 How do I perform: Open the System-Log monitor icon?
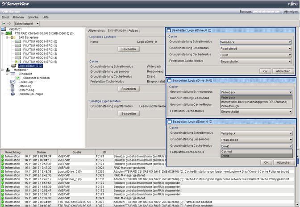pos(12,90)
